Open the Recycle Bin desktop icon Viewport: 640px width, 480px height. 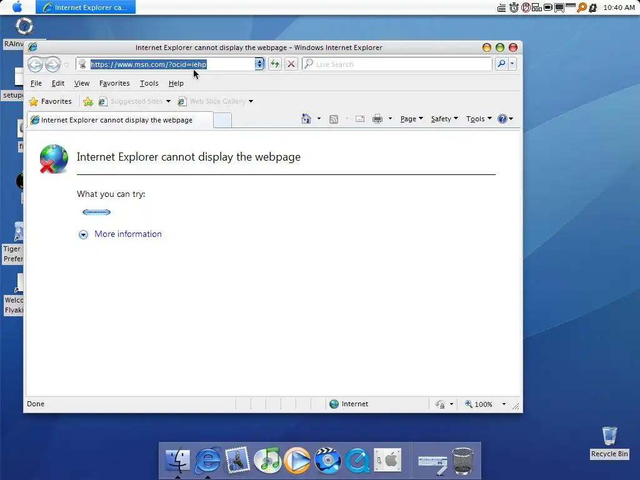[609, 442]
